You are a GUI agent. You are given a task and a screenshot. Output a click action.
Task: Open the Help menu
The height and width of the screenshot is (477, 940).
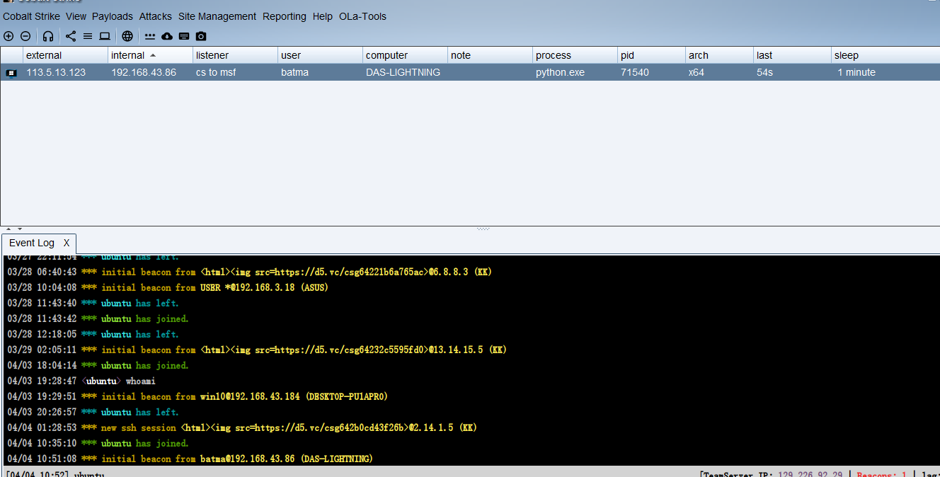322,16
